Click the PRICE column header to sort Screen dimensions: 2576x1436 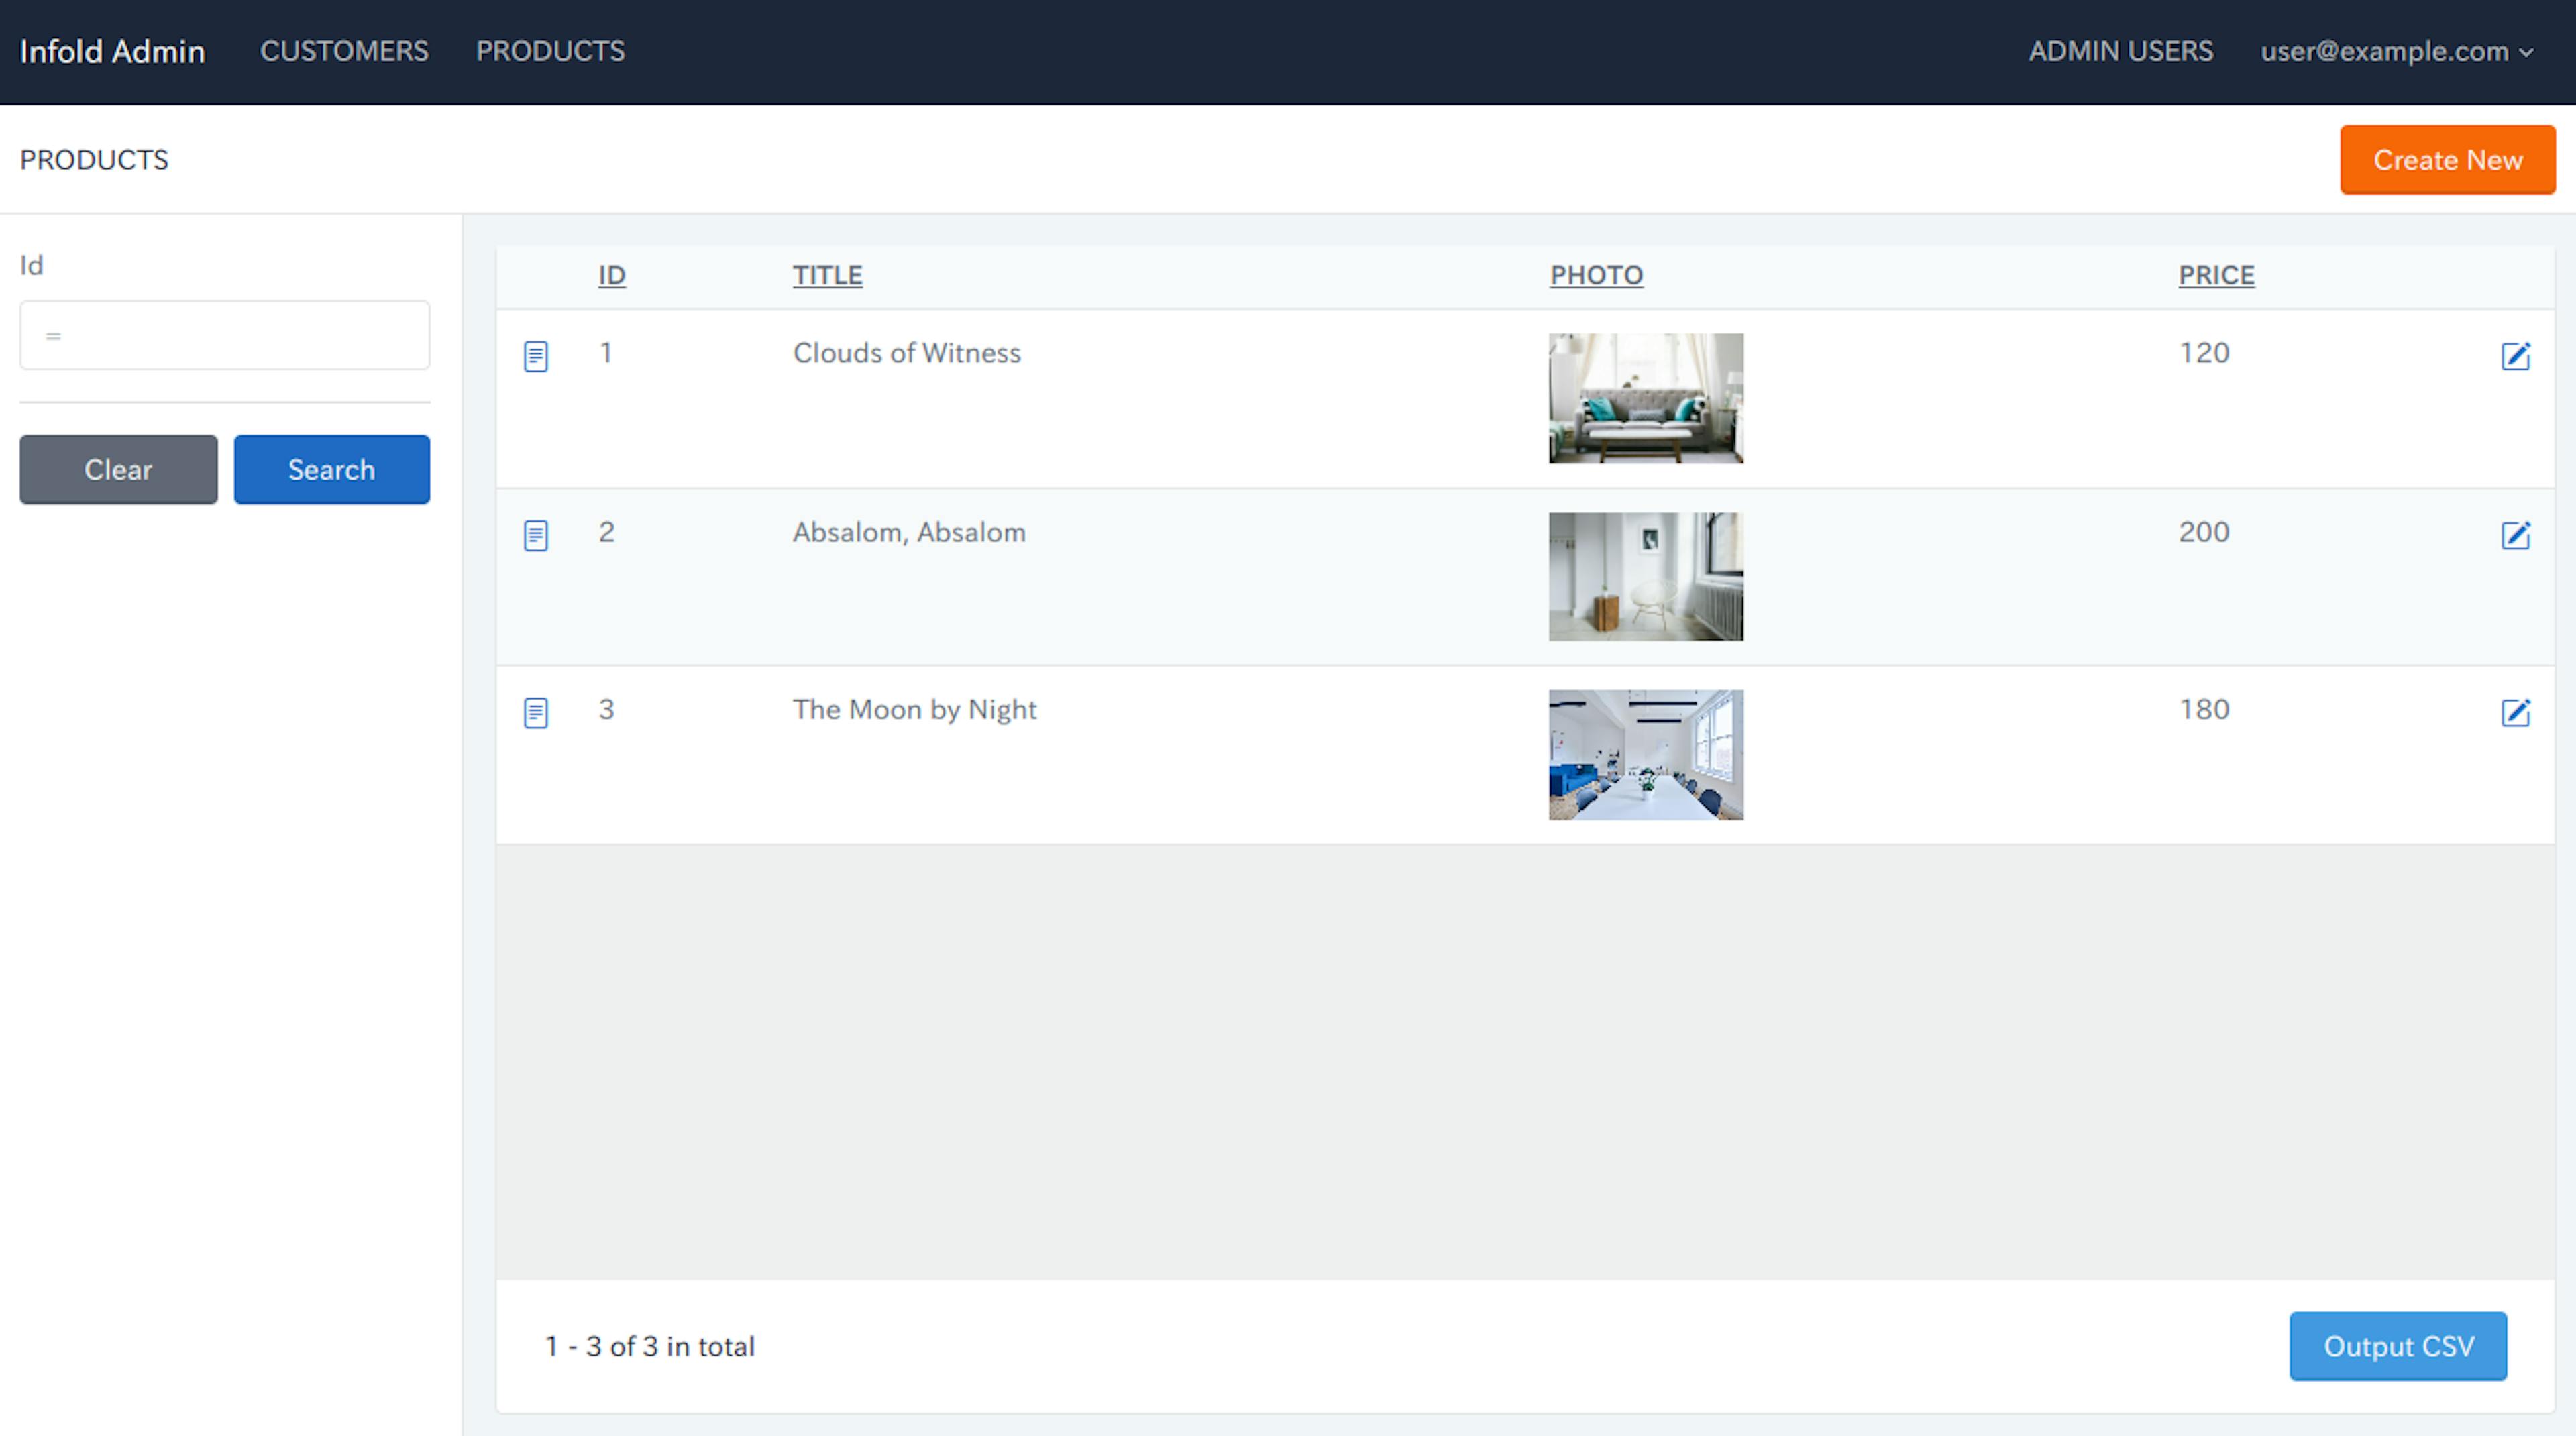click(x=2215, y=274)
